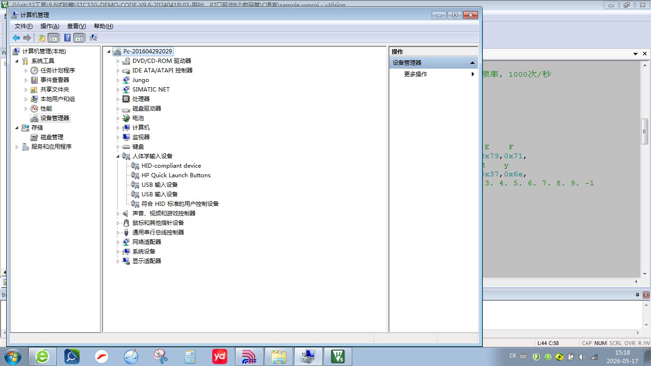Open the green browser icon on taskbar
Image resolution: width=651 pixels, height=366 pixels.
(x=42, y=356)
